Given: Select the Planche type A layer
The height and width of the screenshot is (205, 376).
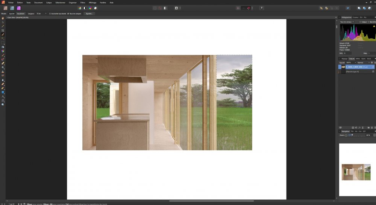Looking at the screenshot, I should [356, 72].
